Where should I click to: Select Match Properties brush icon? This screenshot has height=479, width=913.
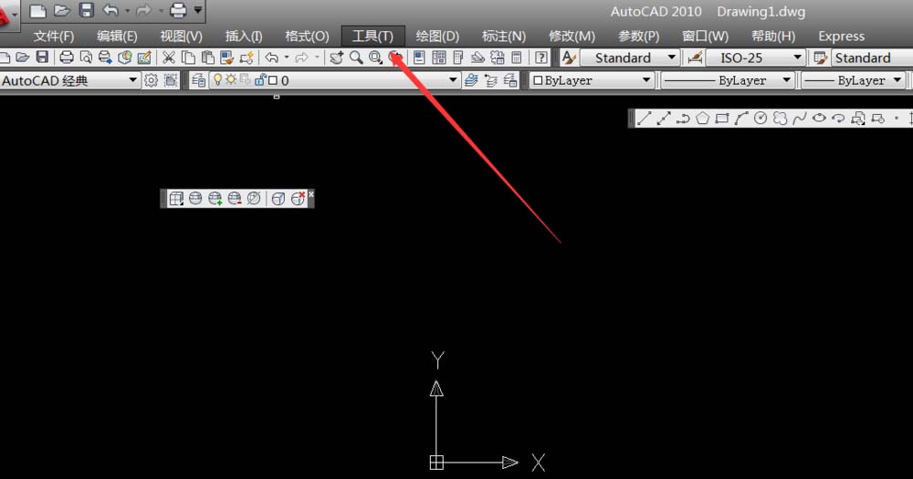[x=227, y=57]
